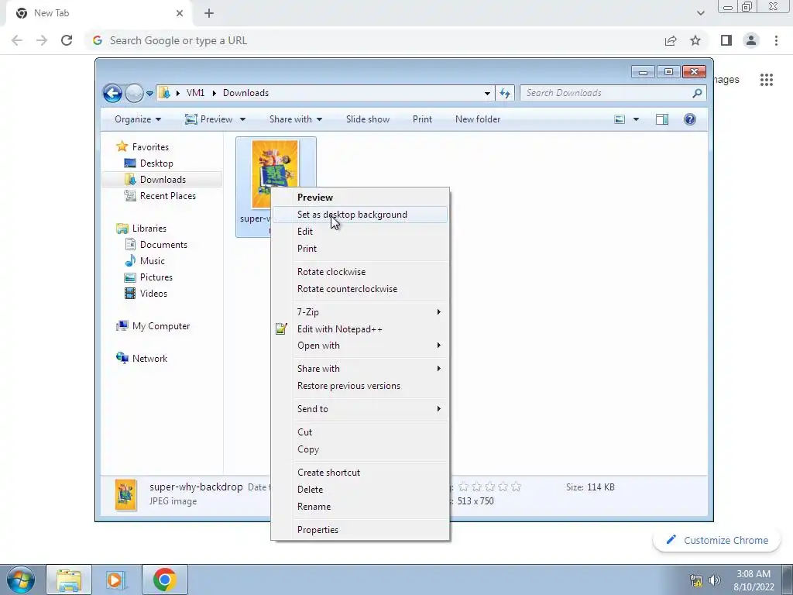
Task: Select My Computer in navigation pane
Action: pos(161,326)
